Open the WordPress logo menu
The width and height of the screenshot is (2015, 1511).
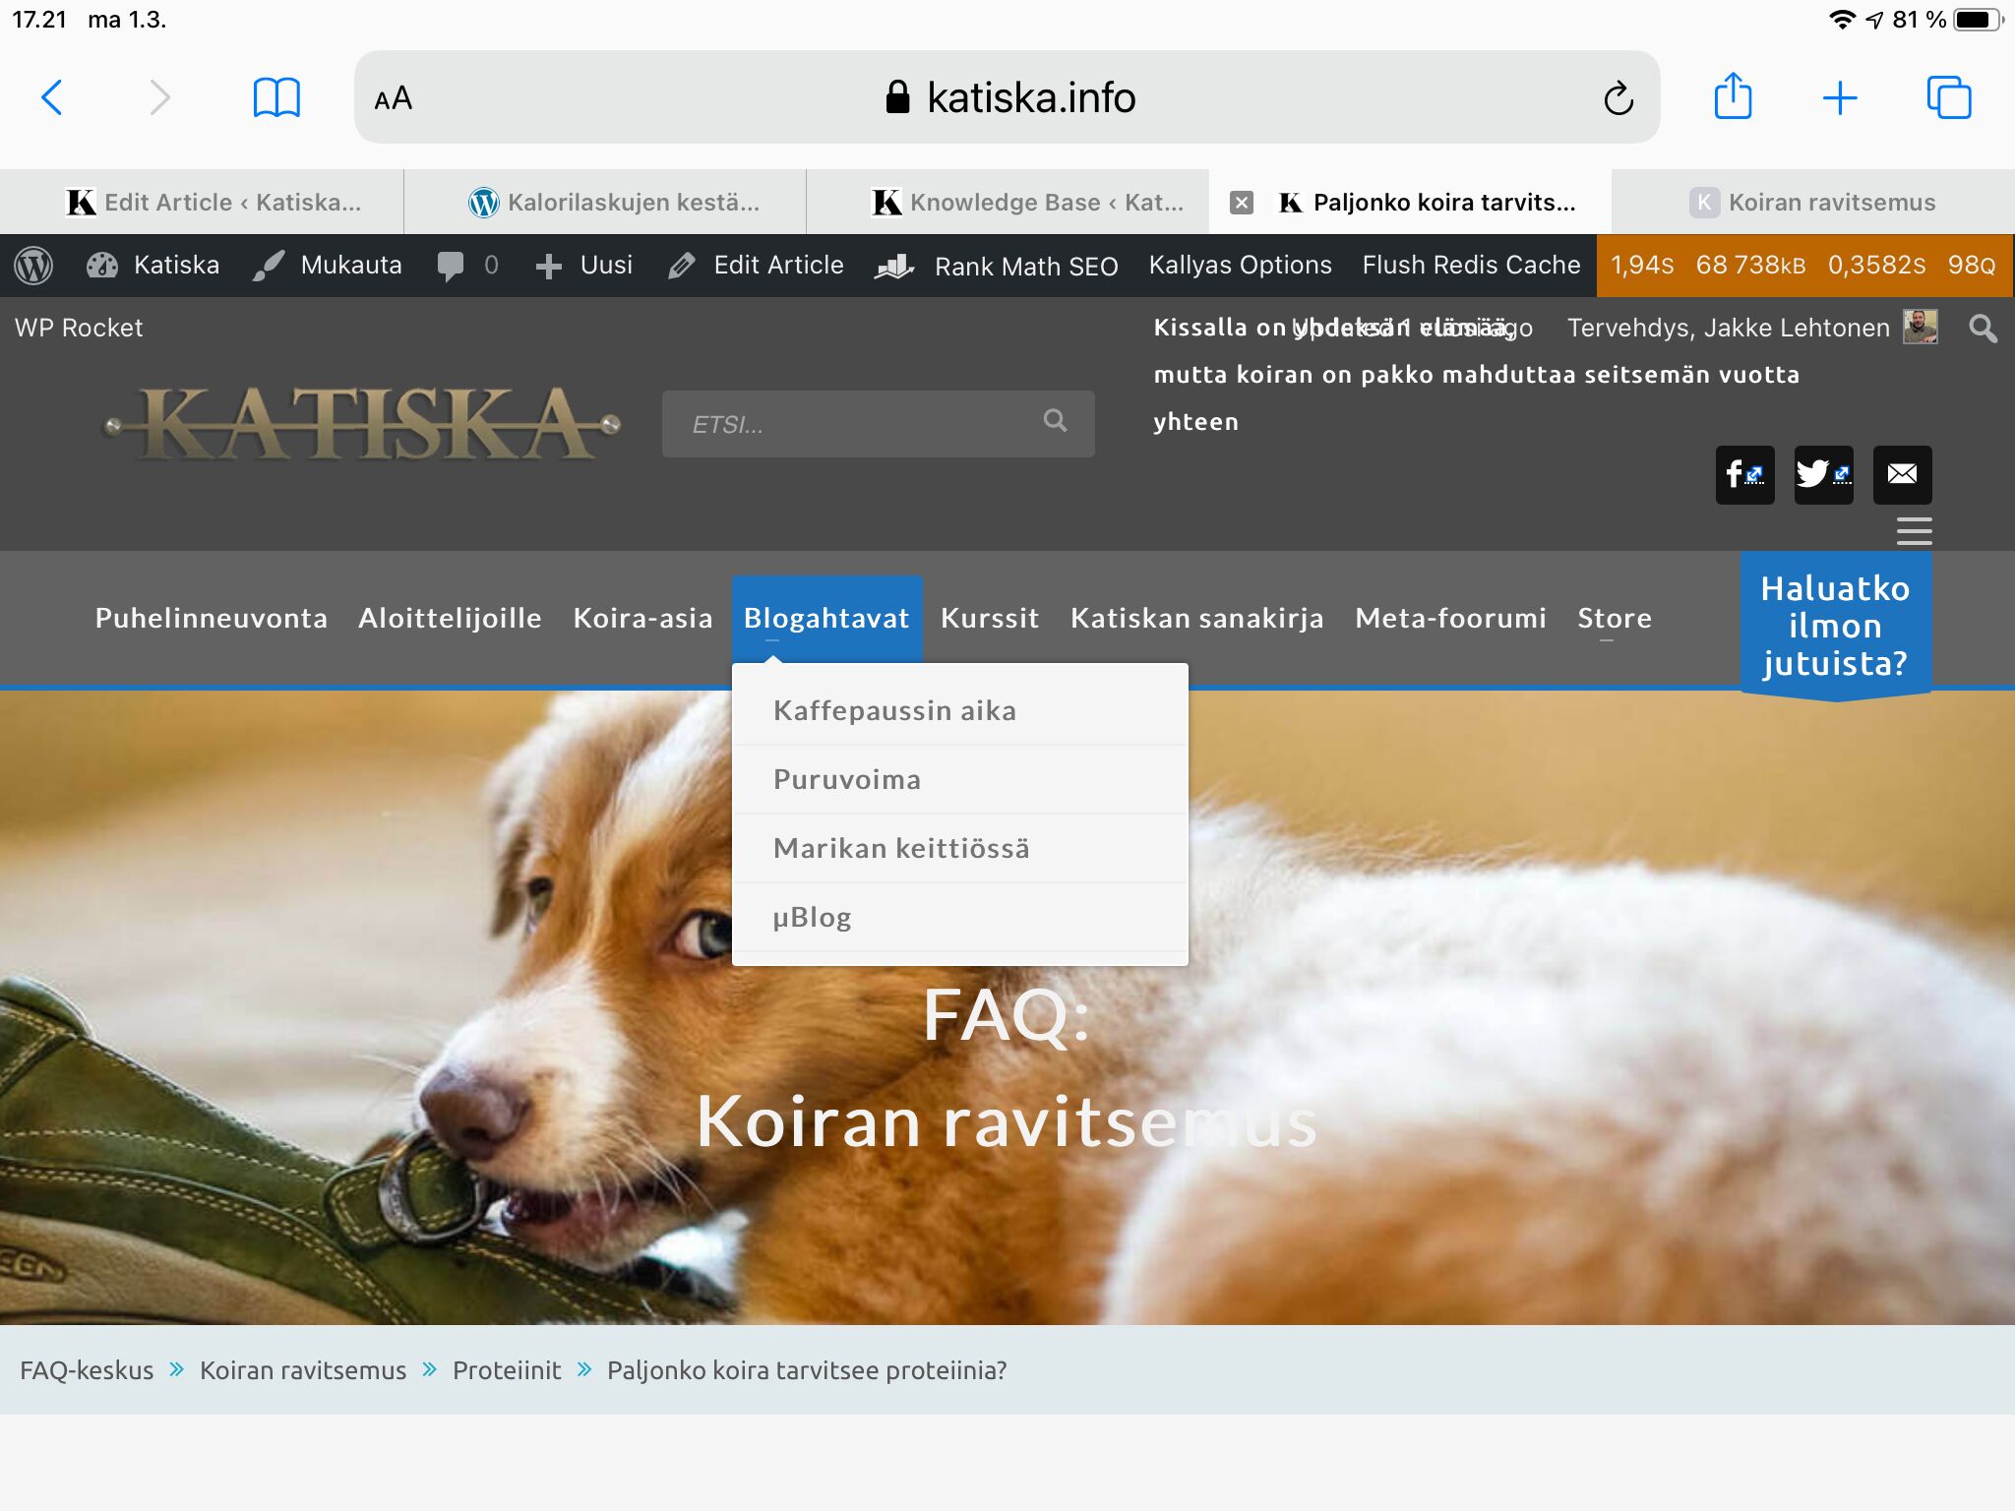coord(33,266)
